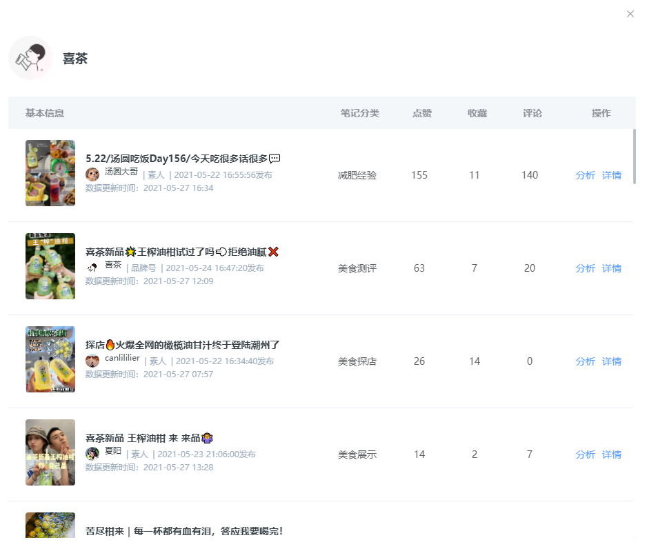Click the 减肥经验 category cell
This screenshot has height=560, width=647.
coord(357,175)
